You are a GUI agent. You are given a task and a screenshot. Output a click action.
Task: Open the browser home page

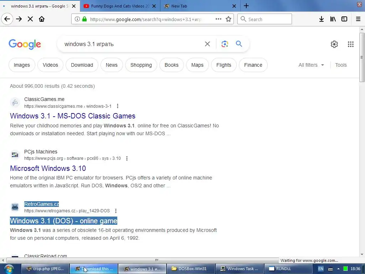42,19
